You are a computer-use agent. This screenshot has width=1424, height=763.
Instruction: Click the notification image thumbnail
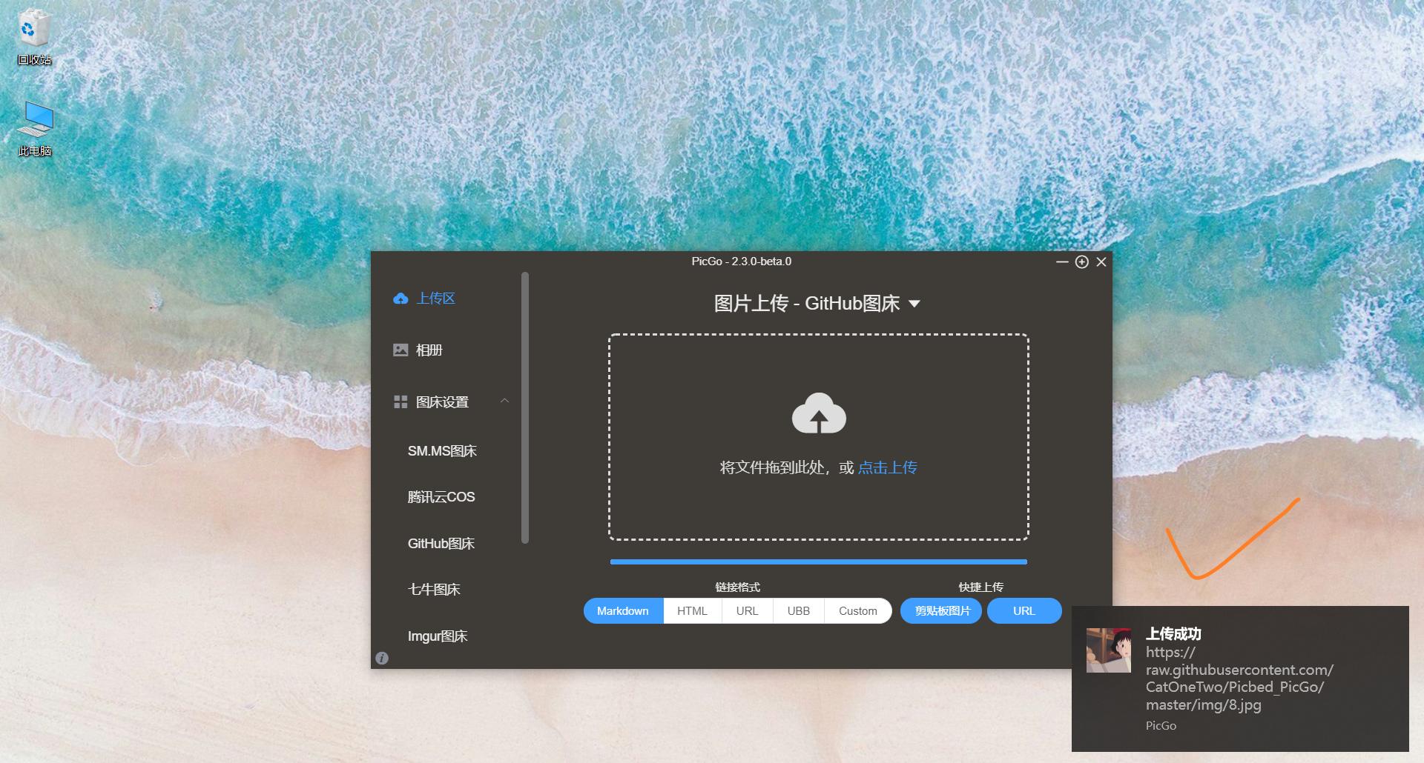point(1109,650)
